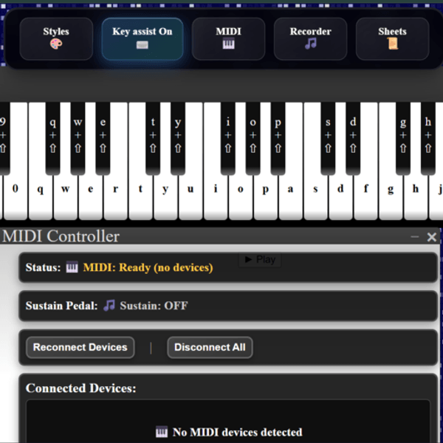
Task: Open the MIDI panel from toolbar
Action: click(228, 38)
